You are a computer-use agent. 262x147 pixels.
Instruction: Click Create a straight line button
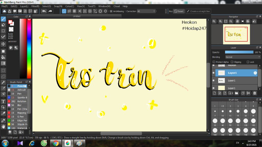198,11
